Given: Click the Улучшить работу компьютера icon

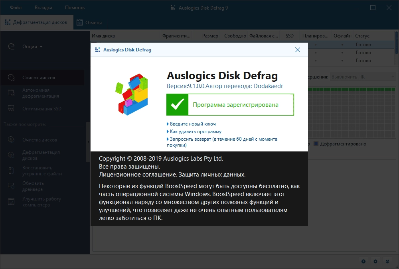Looking at the screenshot, I should click(x=11, y=202).
